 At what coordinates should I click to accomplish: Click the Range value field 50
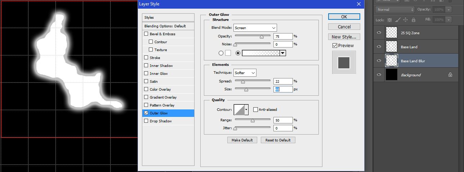click(x=283, y=120)
